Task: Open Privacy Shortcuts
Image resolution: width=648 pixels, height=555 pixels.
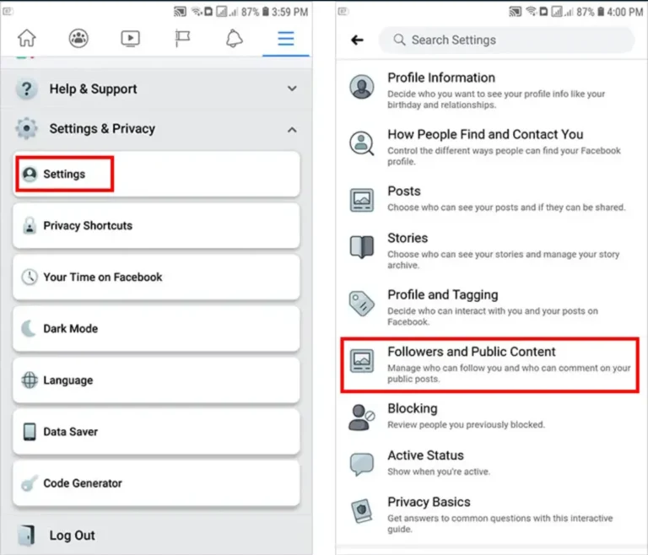Action: tap(156, 226)
